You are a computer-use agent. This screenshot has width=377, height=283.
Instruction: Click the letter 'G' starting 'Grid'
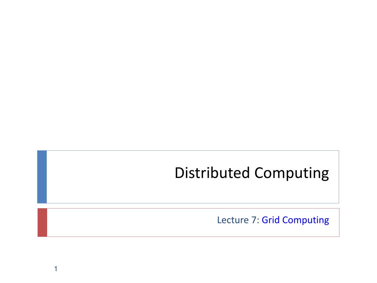click(265, 220)
